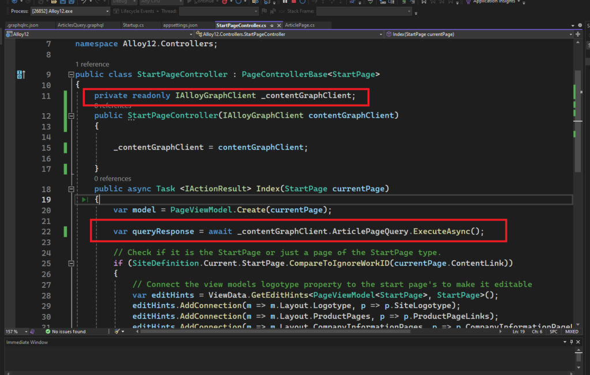590x375 pixels.
Task: Select the Step Over debug icon
Action: click(x=331, y=2)
